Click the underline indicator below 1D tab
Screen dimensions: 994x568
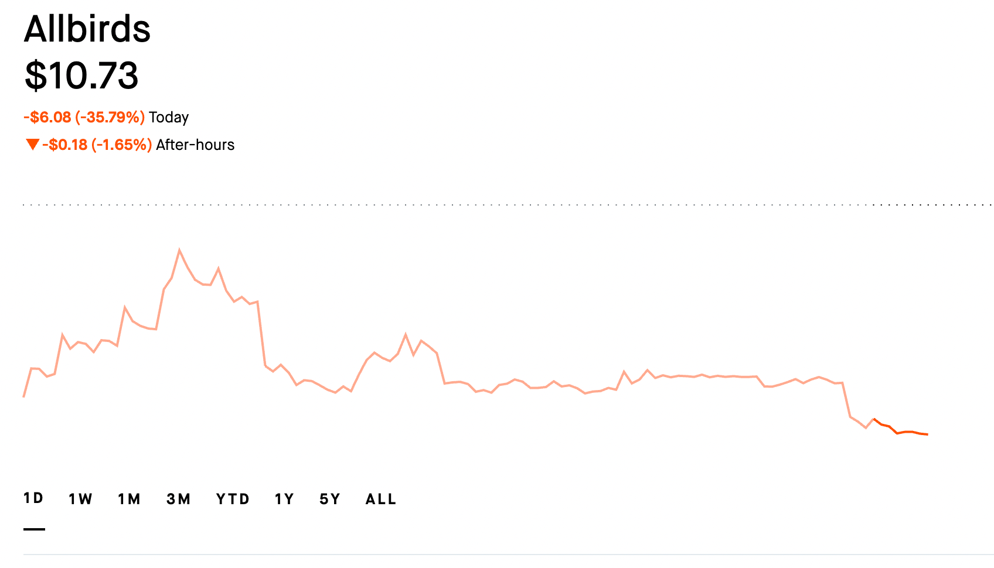[x=34, y=529]
